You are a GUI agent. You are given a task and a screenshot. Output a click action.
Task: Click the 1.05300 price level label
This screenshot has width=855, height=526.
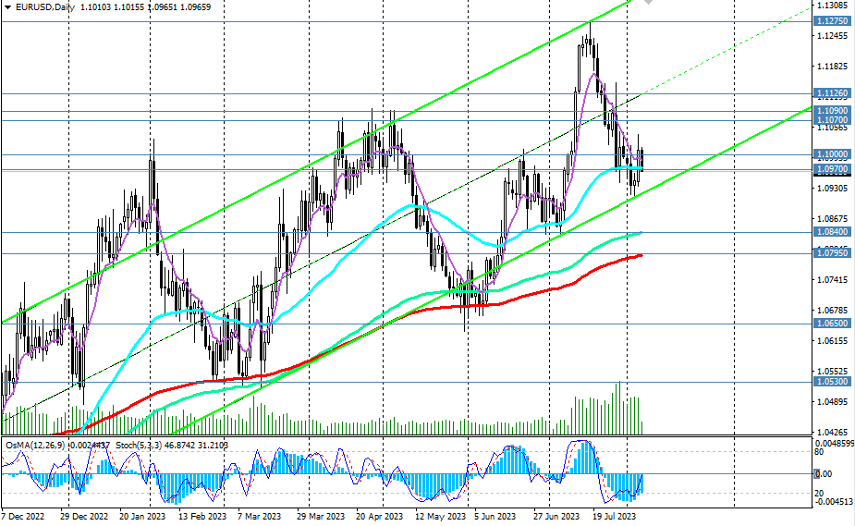pyautogui.click(x=833, y=381)
